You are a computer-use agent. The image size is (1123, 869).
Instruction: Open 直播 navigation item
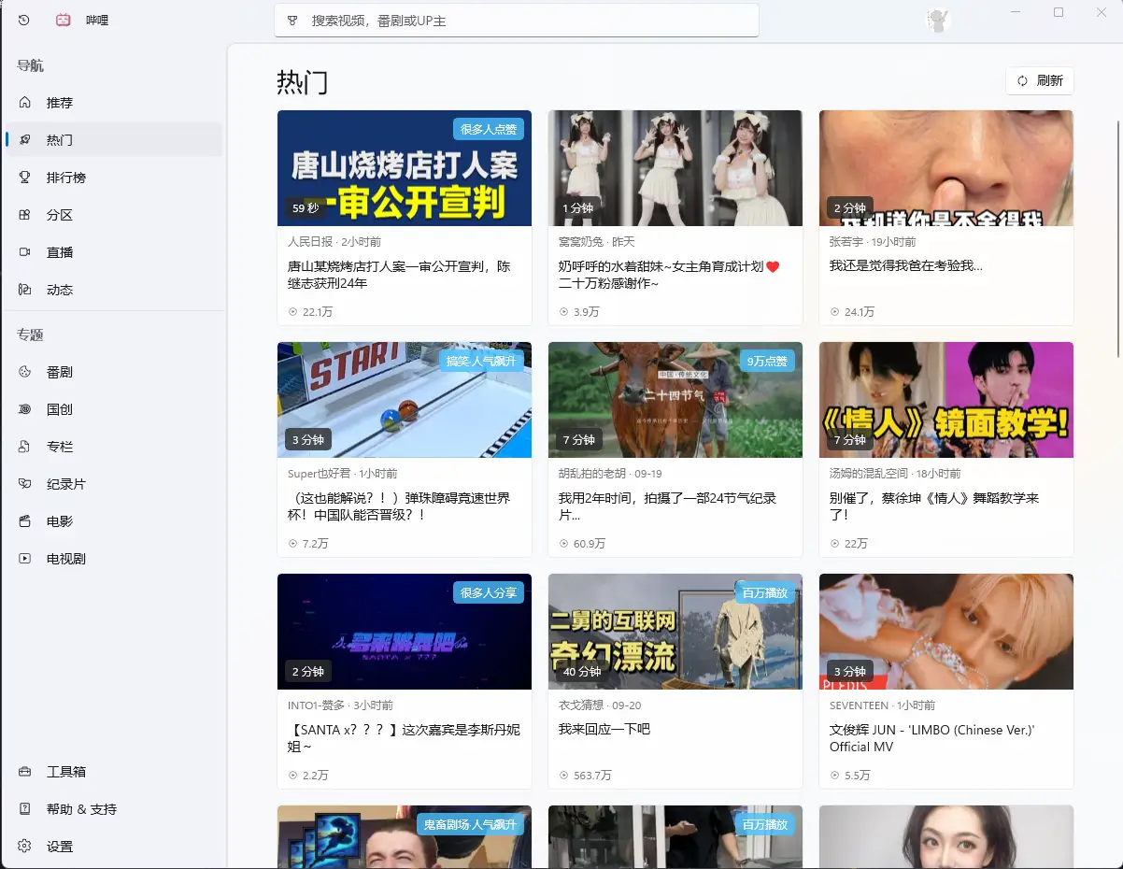tap(114, 252)
